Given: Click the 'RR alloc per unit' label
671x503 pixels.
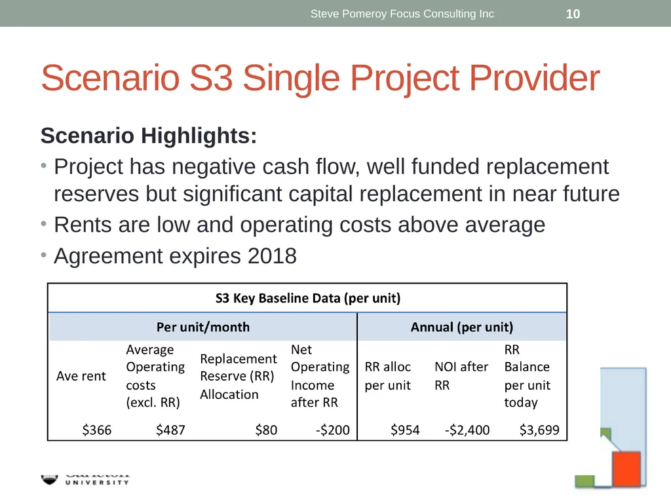Looking at the screenshot, I should (387, 376).
